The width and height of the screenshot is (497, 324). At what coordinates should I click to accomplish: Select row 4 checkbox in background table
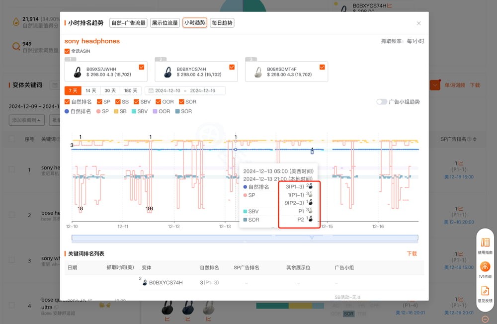pyautogui.click(x=12, y=305)
